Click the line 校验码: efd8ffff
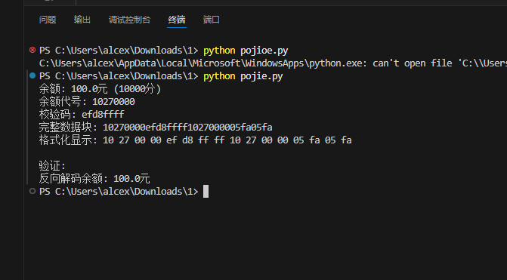Viewport: 507px width, 280px height. click(x=82, y=114)
